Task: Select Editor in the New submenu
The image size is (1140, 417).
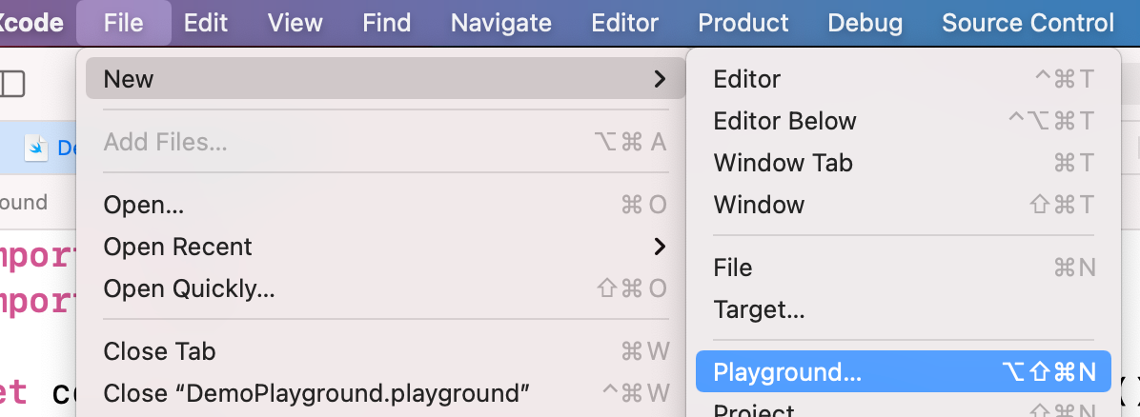Action: point(904,78)
